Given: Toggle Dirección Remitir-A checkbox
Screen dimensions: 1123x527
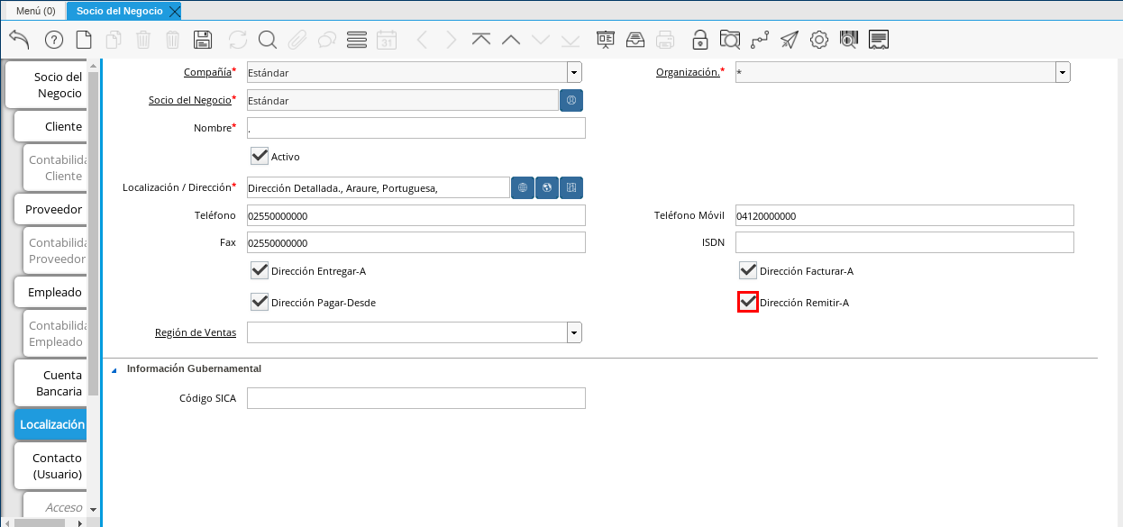Looking at the screenshot, I should coord(747,303).
